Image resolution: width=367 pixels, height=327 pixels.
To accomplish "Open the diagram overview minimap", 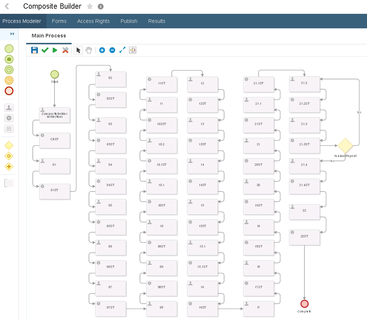I will [132, 50].
